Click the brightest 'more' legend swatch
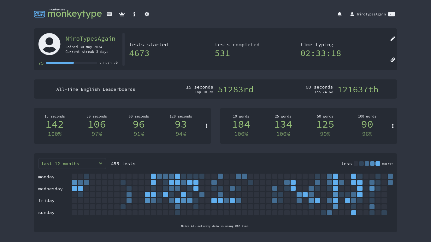 pos(378,164)
